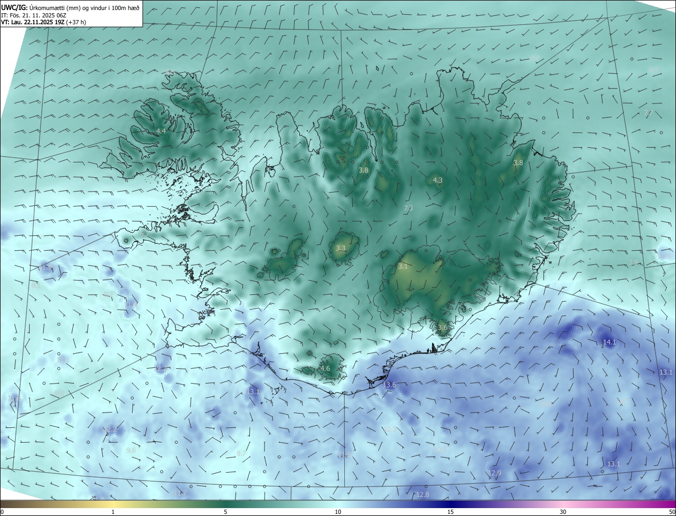Click the 3.1 value on the large glacier
Image resolution: width=676 pixels, height=516 pixels.
403,266
